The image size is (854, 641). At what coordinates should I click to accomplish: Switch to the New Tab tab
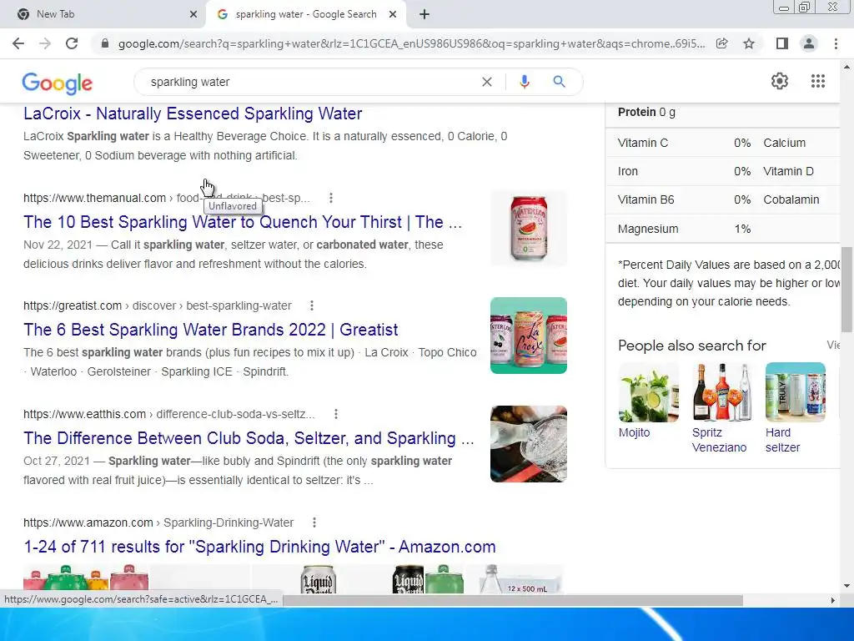coord(103,14)
